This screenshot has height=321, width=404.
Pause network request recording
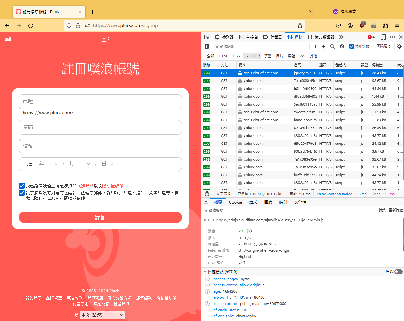314,46
